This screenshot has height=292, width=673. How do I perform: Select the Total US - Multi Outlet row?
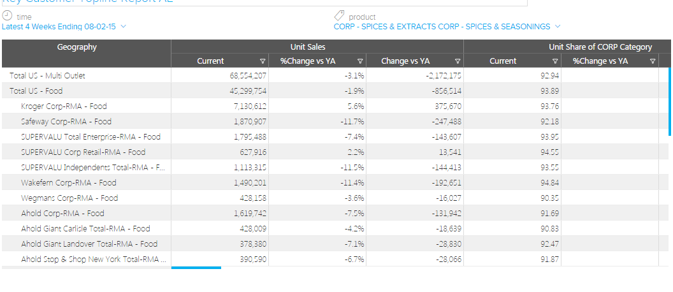pos(47,76)
